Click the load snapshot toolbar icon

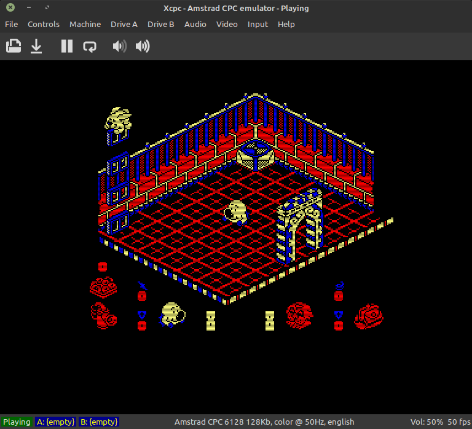(14, 46)
